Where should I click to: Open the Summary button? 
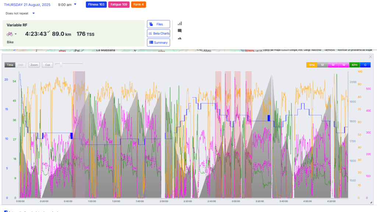(158, 43)
